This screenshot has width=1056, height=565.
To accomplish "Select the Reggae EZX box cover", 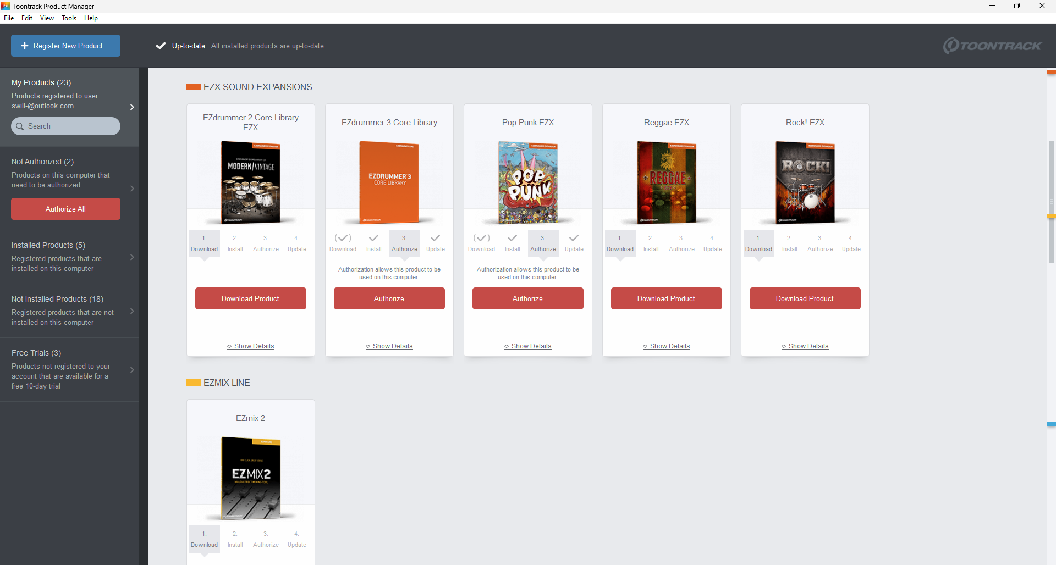I will pyautogui.click(x=666, y=182).
